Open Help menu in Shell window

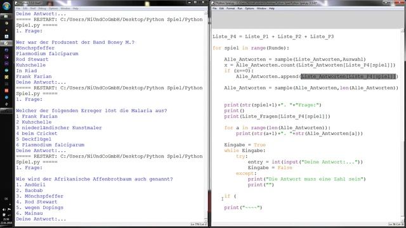coord(75,8)
